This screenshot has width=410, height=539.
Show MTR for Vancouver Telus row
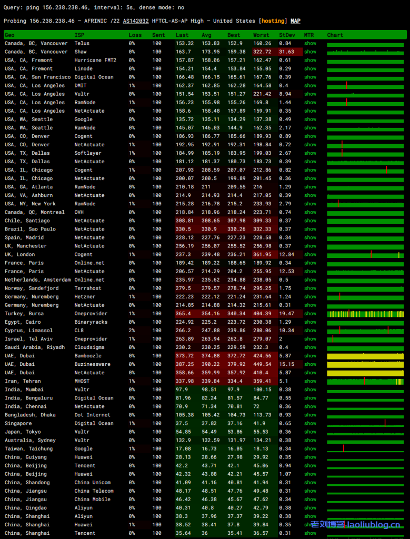310,44
